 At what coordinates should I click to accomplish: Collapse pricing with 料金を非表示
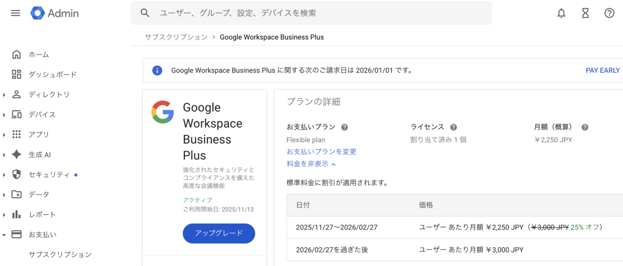(311, 164)
